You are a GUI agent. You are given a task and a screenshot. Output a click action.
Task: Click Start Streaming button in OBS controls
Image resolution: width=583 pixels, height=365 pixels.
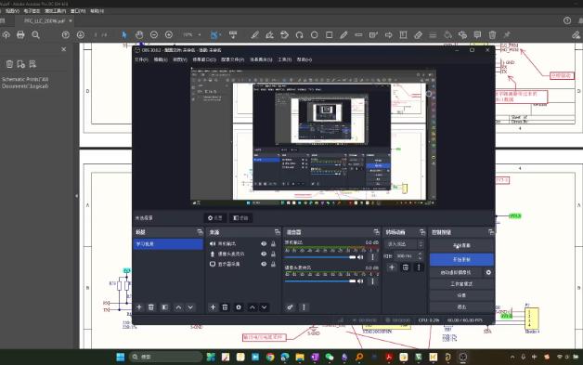461,245
